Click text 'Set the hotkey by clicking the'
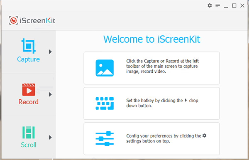Screen dimensions: 249x160 pos(154,101)
